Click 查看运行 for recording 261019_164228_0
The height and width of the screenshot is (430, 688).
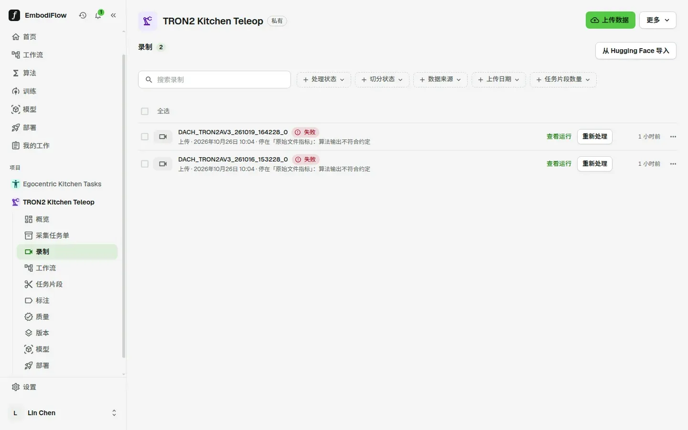tap(559, 137)
